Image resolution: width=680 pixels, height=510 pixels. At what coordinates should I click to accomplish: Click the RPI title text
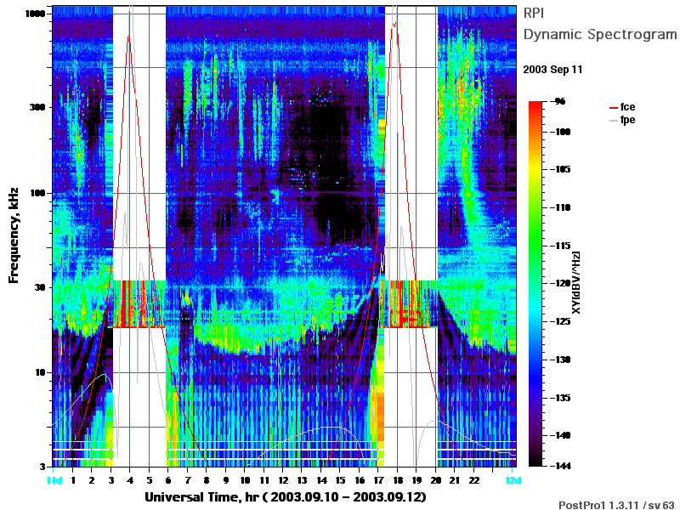point(534,13)
